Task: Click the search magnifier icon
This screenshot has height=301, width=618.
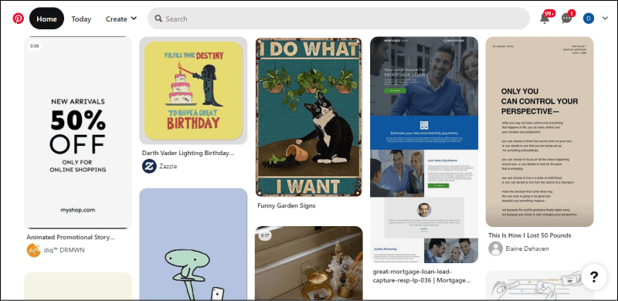Action: (158, 19)
